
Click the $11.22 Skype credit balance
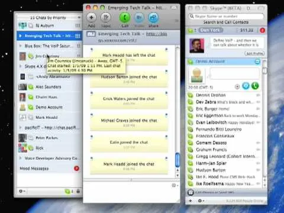click(247, 30)
